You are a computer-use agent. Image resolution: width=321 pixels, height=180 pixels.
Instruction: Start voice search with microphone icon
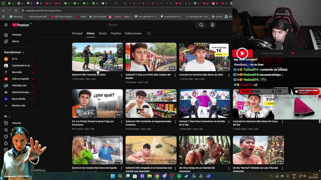pos(212,25)
